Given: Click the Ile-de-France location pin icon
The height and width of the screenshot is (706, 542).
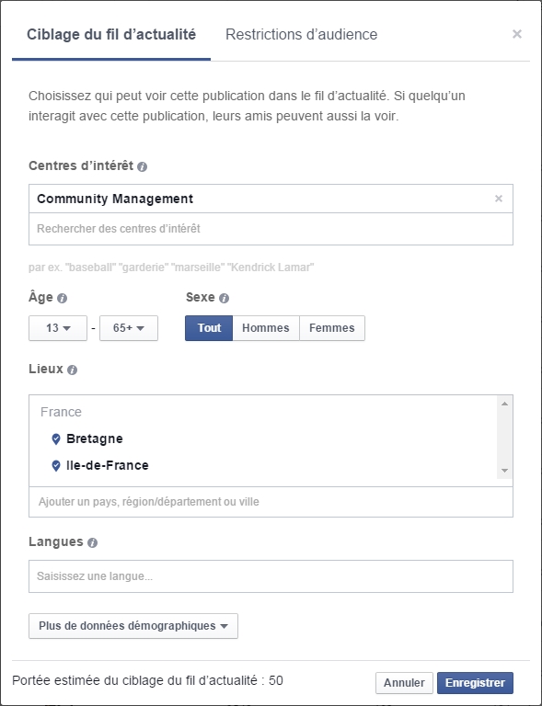Looking at the screenshot, I should coord(56,466).
